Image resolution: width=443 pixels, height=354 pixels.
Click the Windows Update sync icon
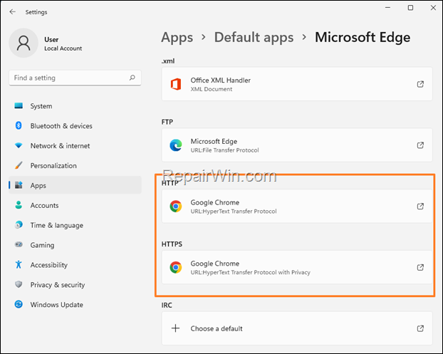19,304
